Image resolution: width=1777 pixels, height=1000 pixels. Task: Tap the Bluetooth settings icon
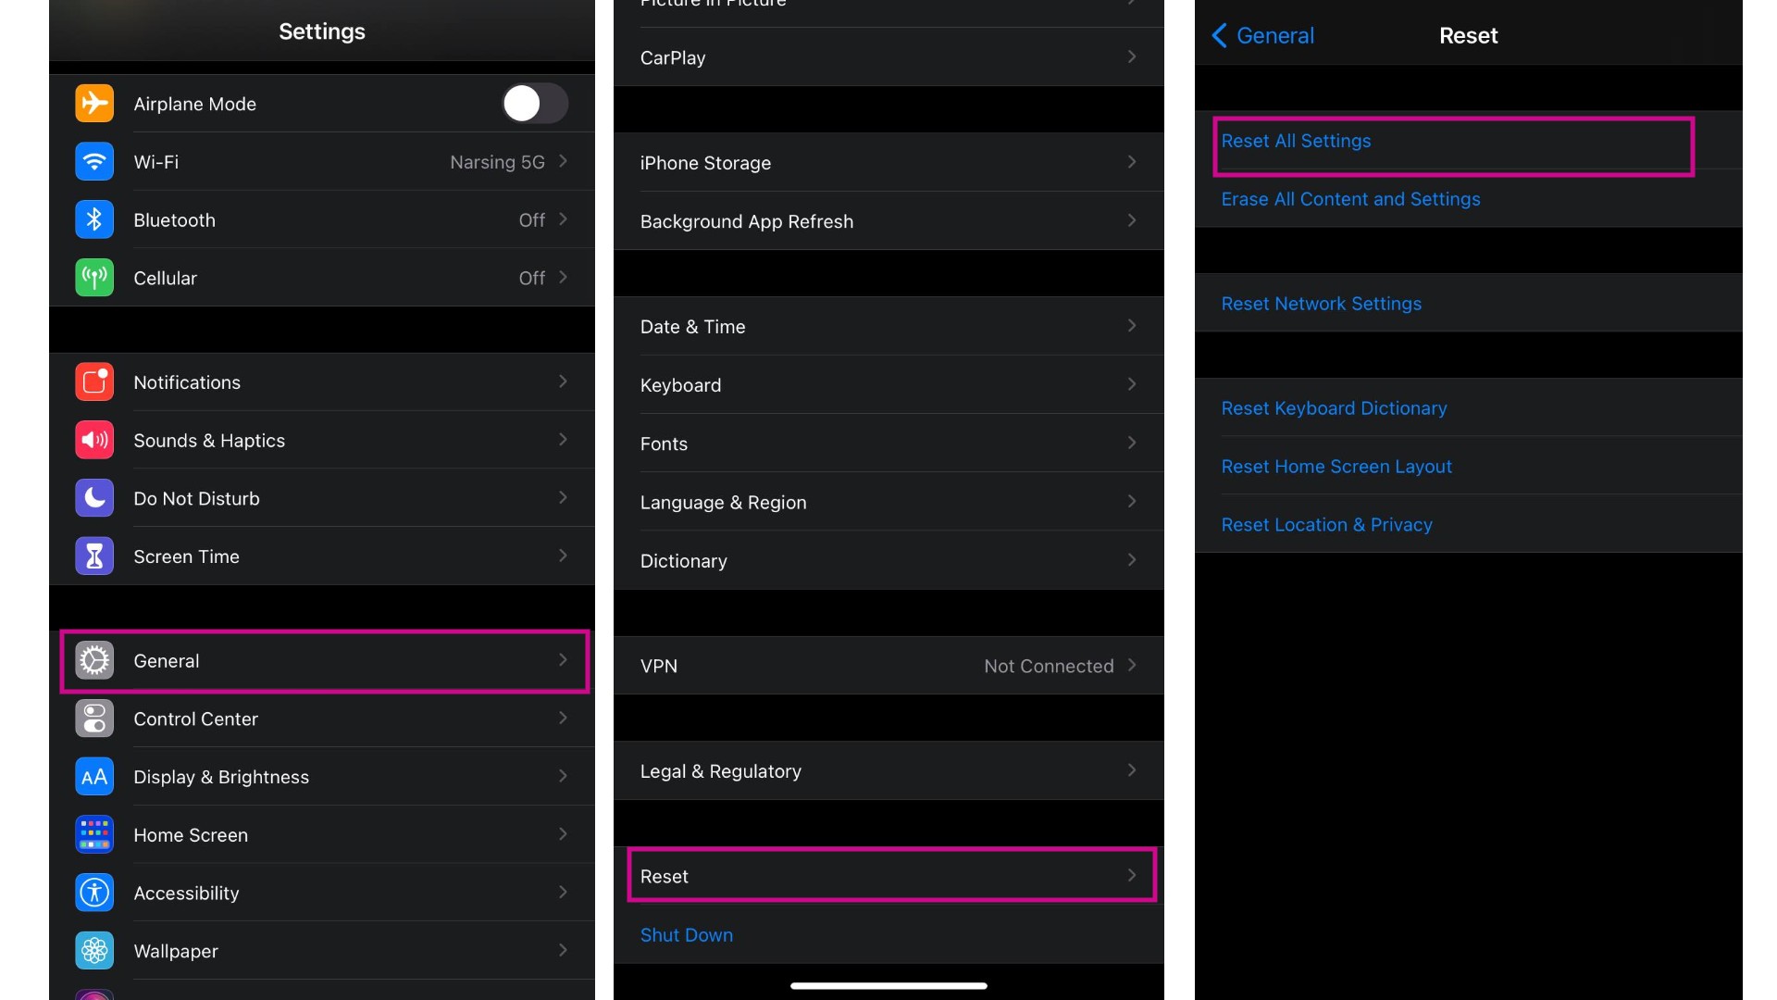[x=94, y=219]
